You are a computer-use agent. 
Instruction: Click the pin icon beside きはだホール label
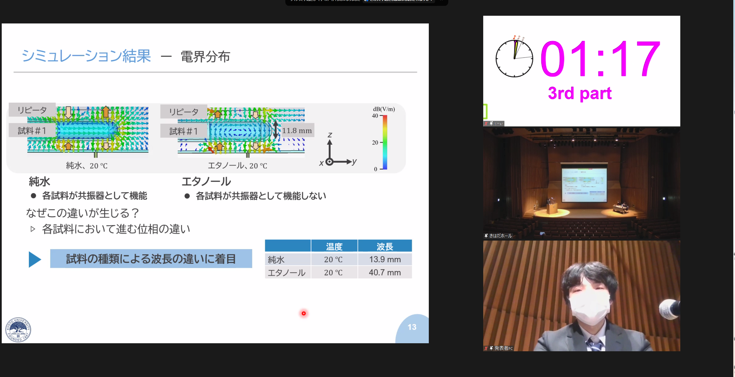tap(486, 236)
